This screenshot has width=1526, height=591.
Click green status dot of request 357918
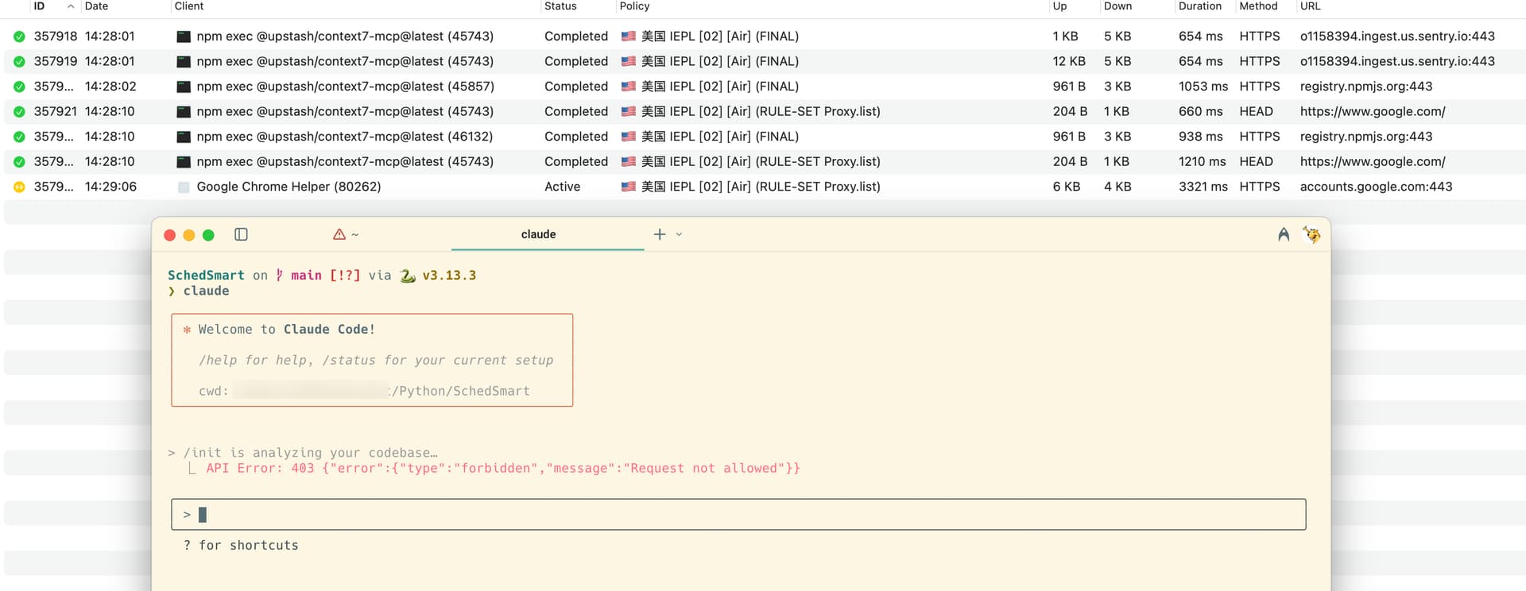click(x=19, y=37)
